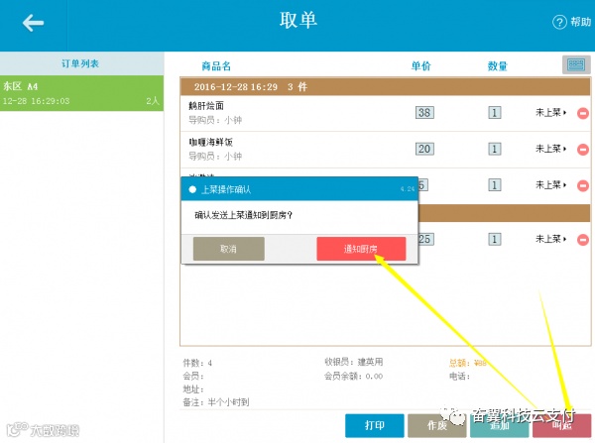595x443 pixels.
Task: Click the 作废 void button
Action: [x=436, y=425]
